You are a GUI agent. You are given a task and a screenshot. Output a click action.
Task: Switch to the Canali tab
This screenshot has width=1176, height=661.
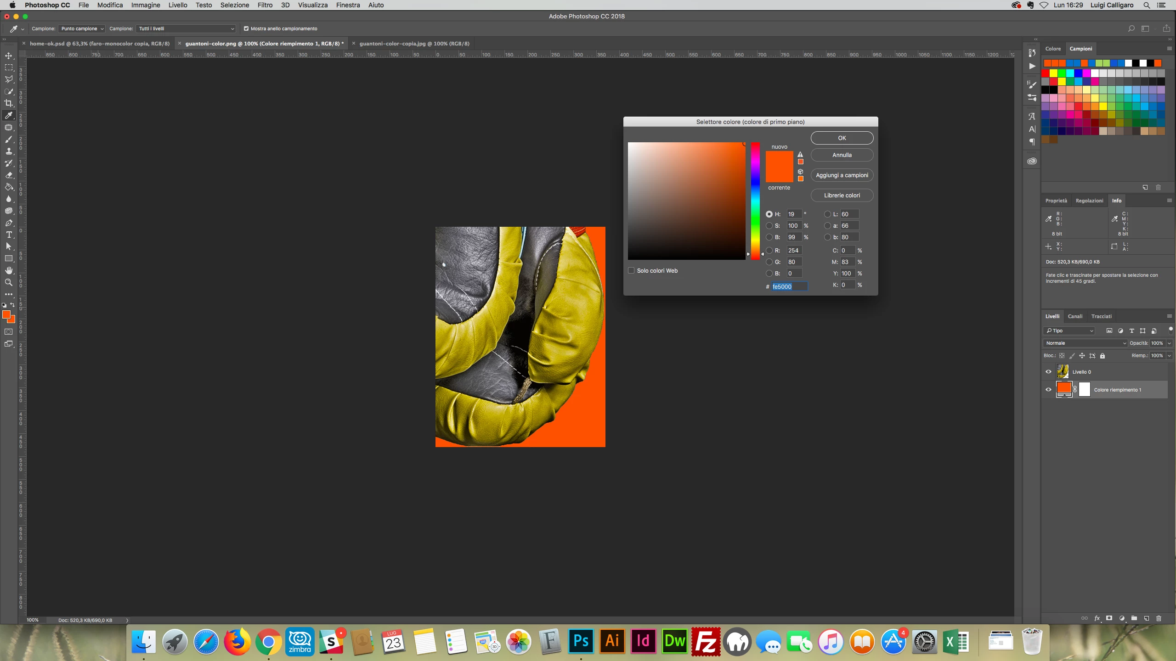tap(1074, 316)
